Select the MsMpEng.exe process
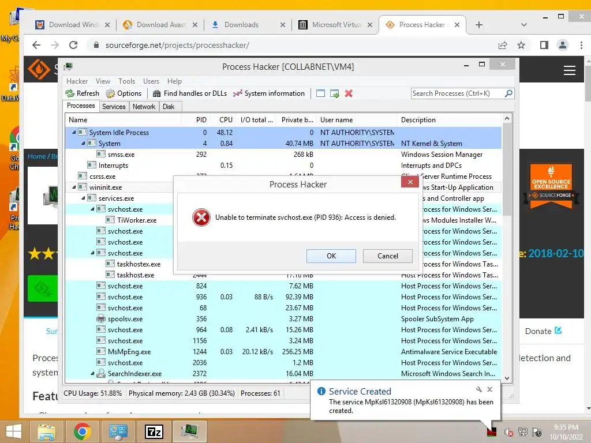The width and height of the screenshot is (591, 443). (x=283, y=351)
